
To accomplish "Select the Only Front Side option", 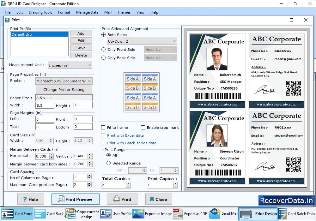I will click(x=104, y=50).
